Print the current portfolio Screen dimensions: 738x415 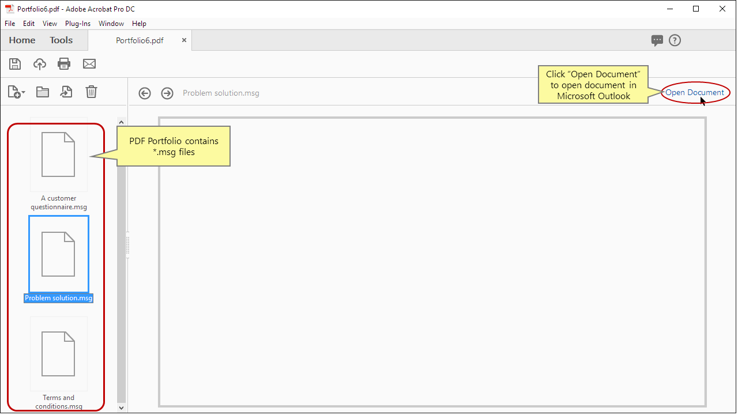tap(64, 63)
